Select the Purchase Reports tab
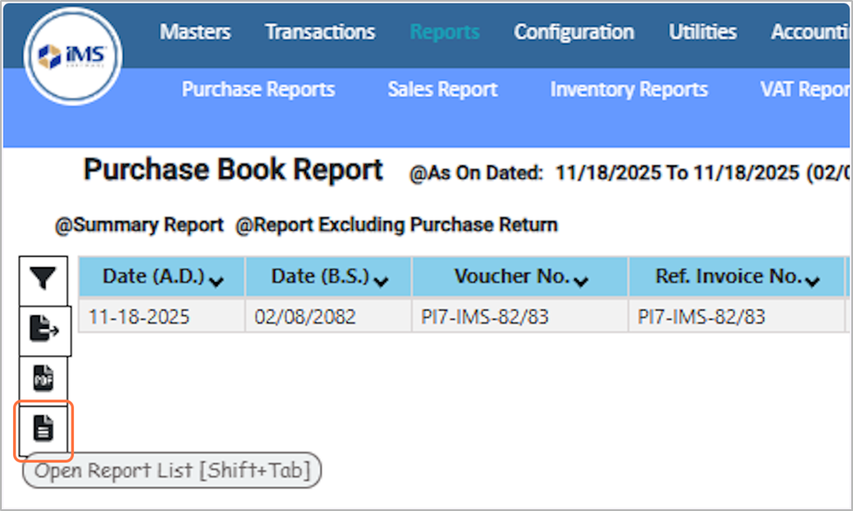 (258, 90)
